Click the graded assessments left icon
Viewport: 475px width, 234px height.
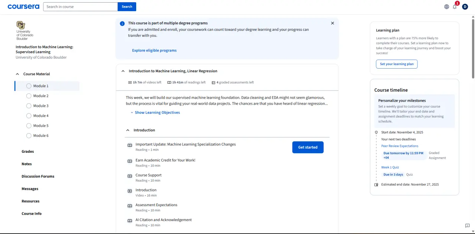coord(213,82)
